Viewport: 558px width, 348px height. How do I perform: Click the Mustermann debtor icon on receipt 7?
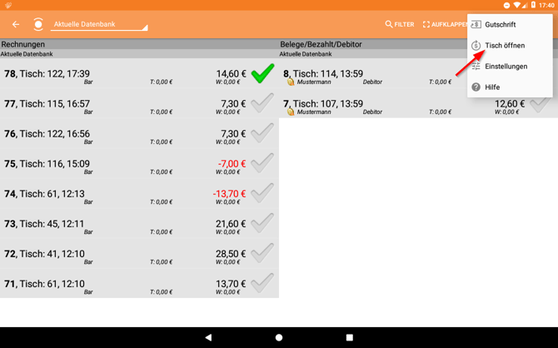(x=291, y=112)
